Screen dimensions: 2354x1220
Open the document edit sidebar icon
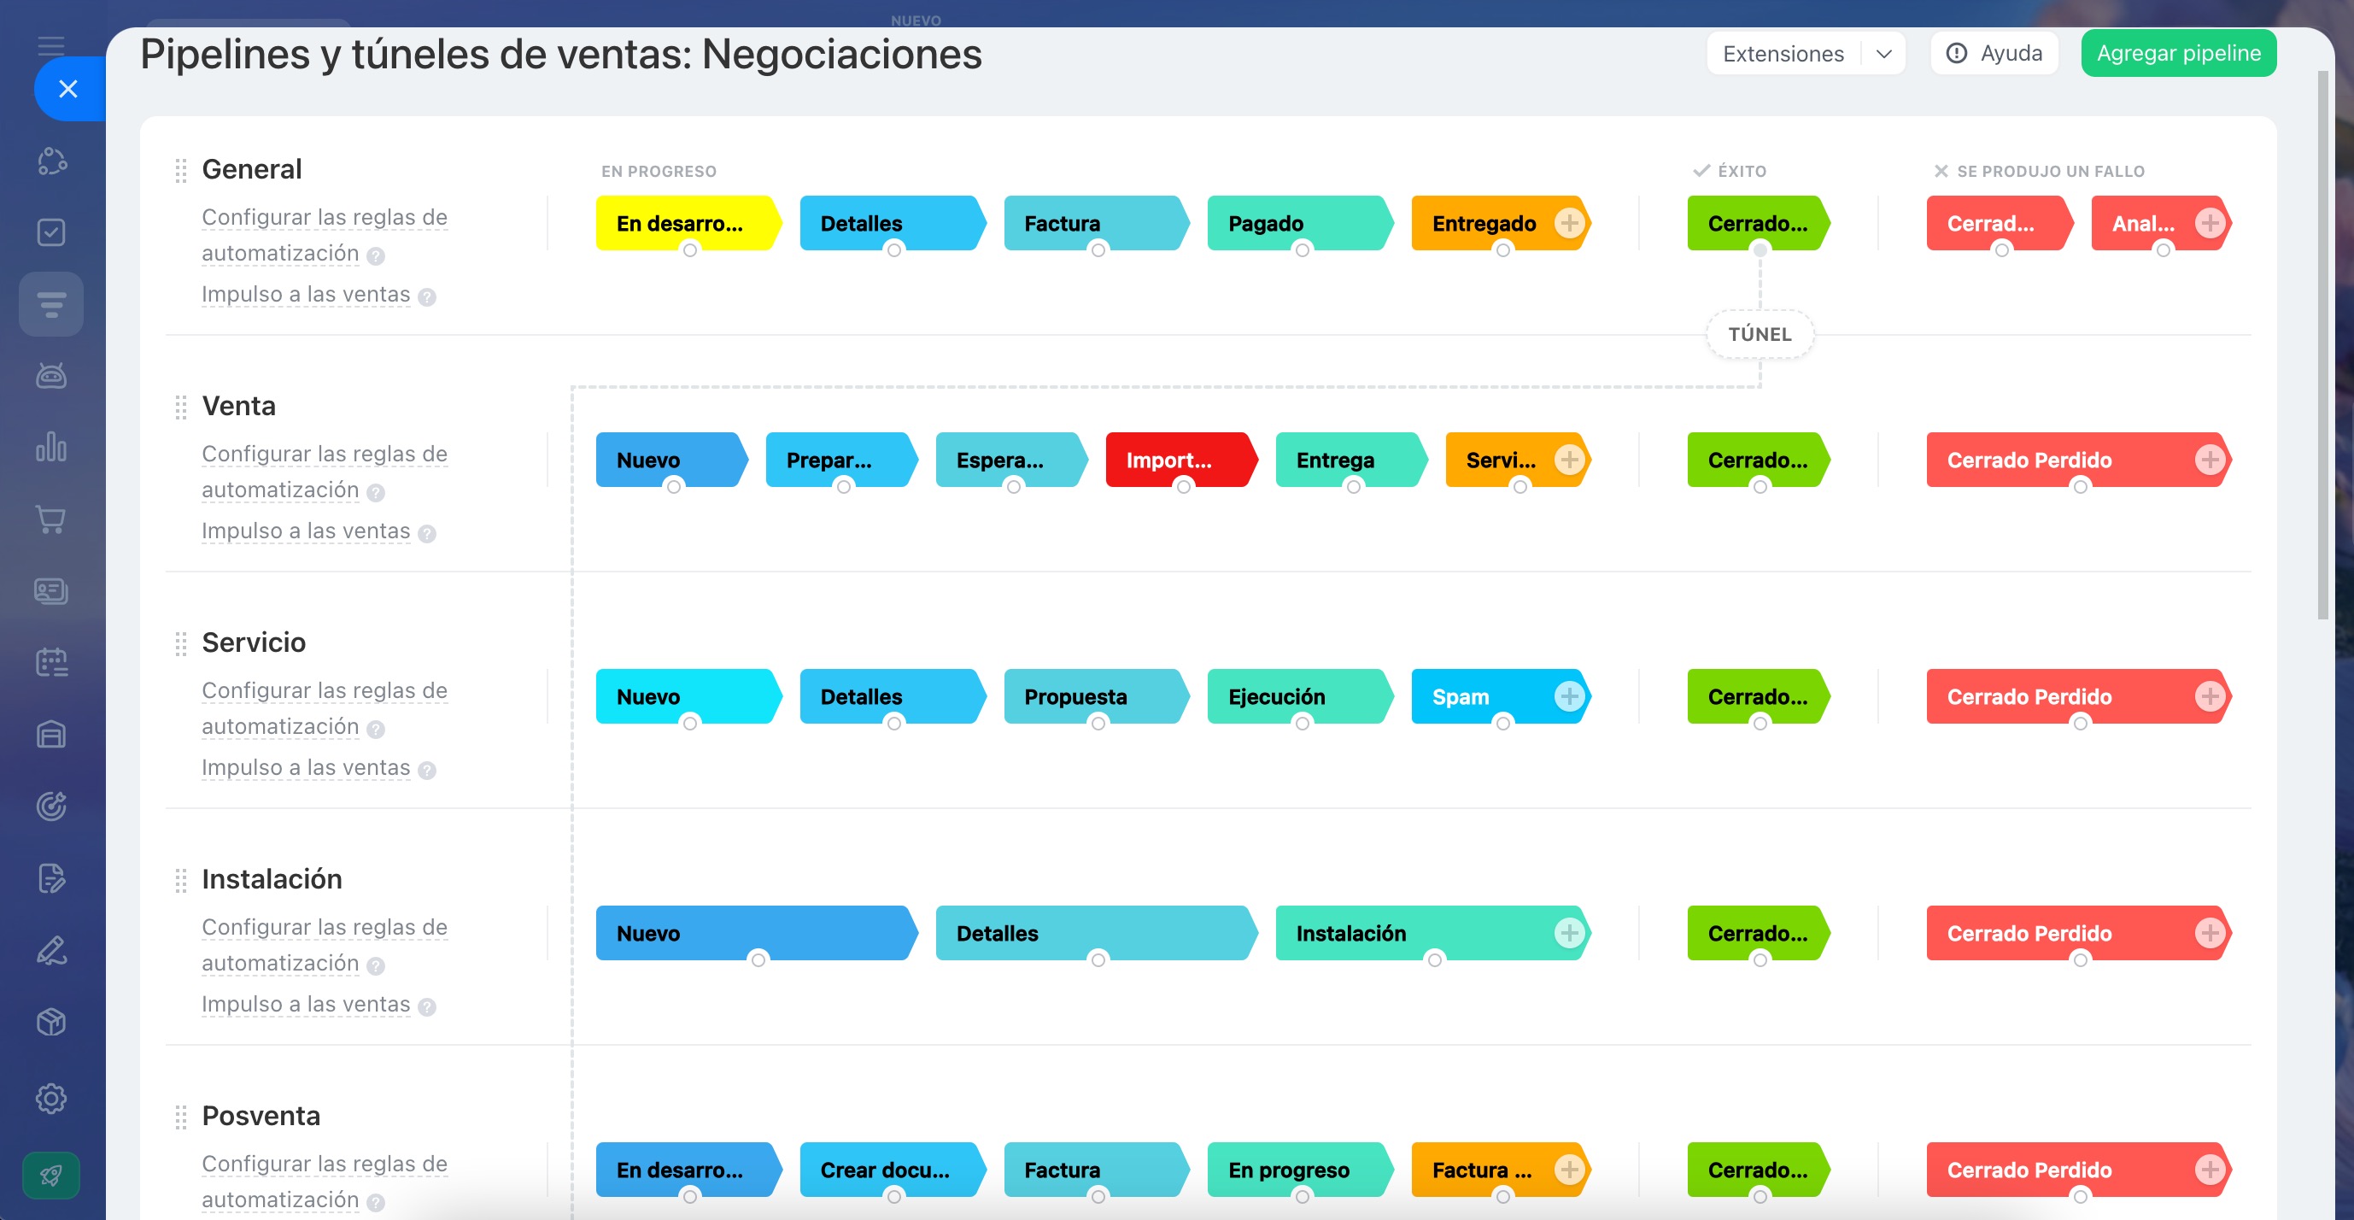[x=51, y=878]
